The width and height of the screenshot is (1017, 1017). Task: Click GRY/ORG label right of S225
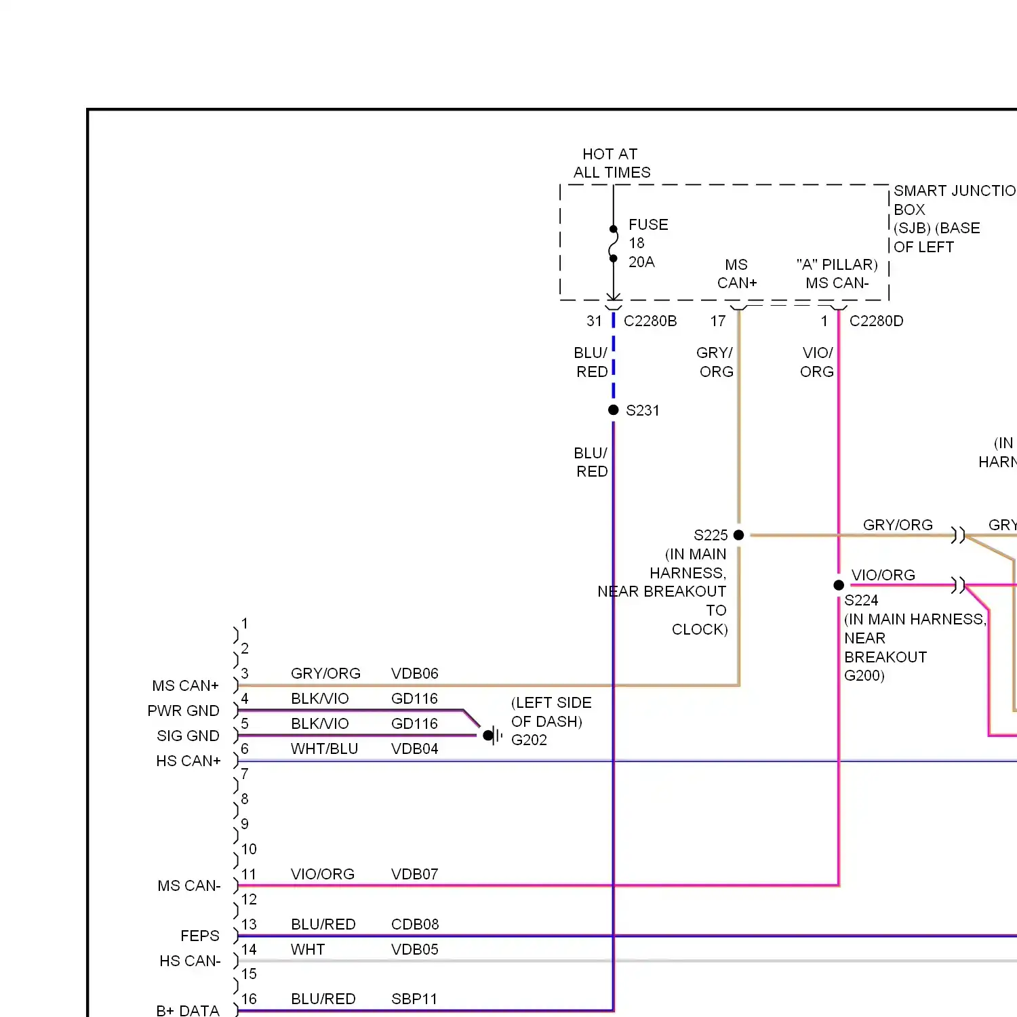pyautogui.click(x=898, y=525)
